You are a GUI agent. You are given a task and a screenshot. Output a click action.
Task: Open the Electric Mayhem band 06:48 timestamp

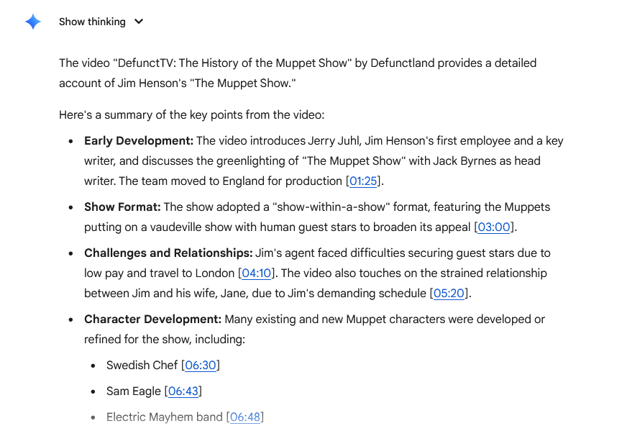point(245,417)
